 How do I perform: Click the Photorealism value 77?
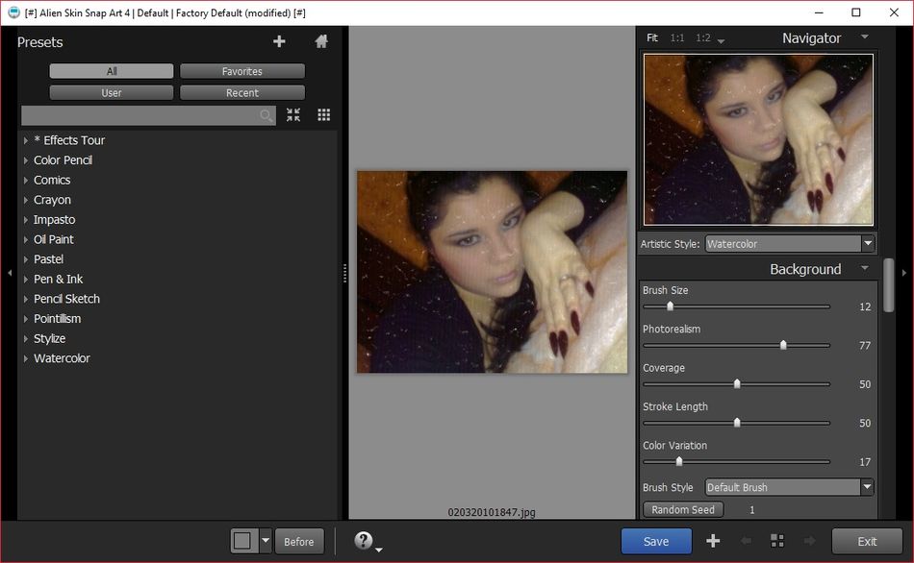(x=865, y=346)
